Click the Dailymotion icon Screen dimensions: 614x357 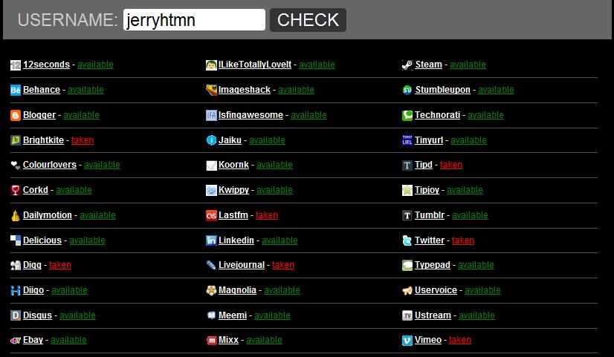[x=16, y=216]
